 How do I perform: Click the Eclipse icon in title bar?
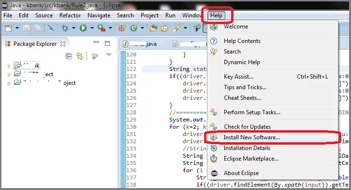pos(5,5)
